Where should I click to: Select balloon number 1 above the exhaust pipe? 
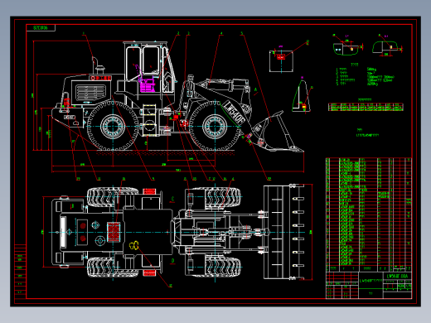point(84,33)
